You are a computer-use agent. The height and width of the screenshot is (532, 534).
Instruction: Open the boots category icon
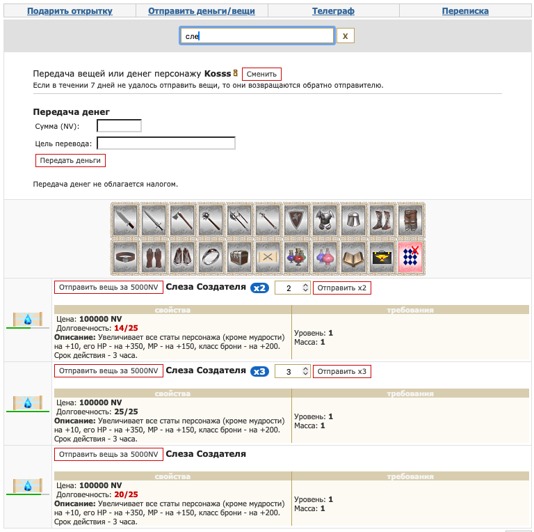382,220
